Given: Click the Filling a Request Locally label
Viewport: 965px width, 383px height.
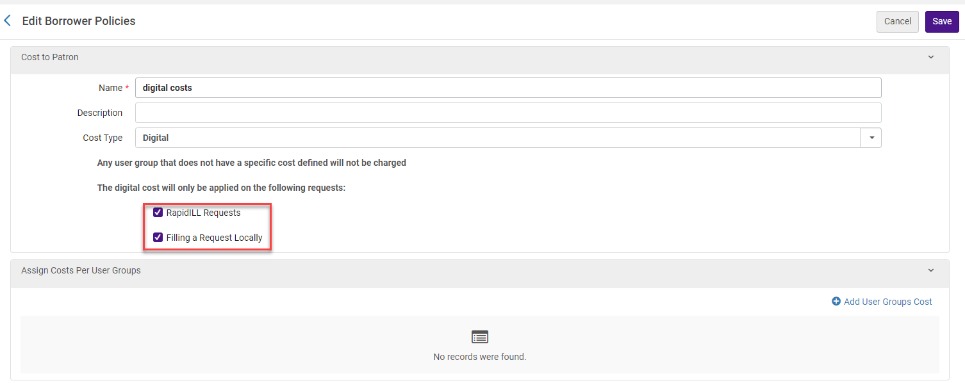Looking at the screenshot, I should [214, 238].
